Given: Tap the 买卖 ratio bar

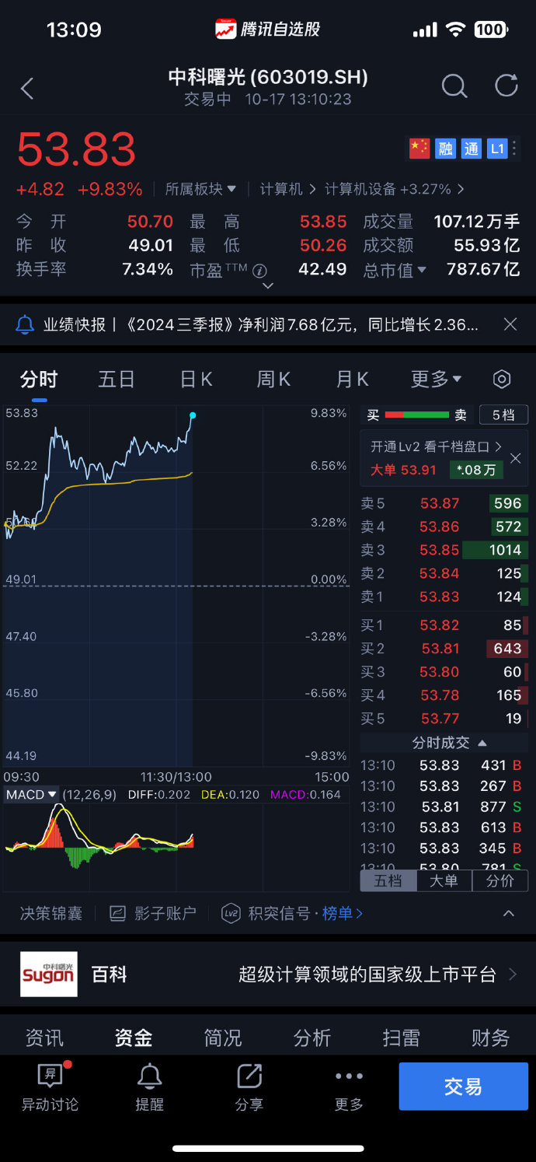Looking at the screenshot, I should (x=417, y=415).
